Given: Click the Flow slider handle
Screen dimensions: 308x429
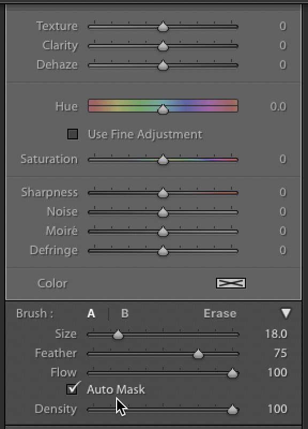Looking at the screenshot, I should (233, 373).
